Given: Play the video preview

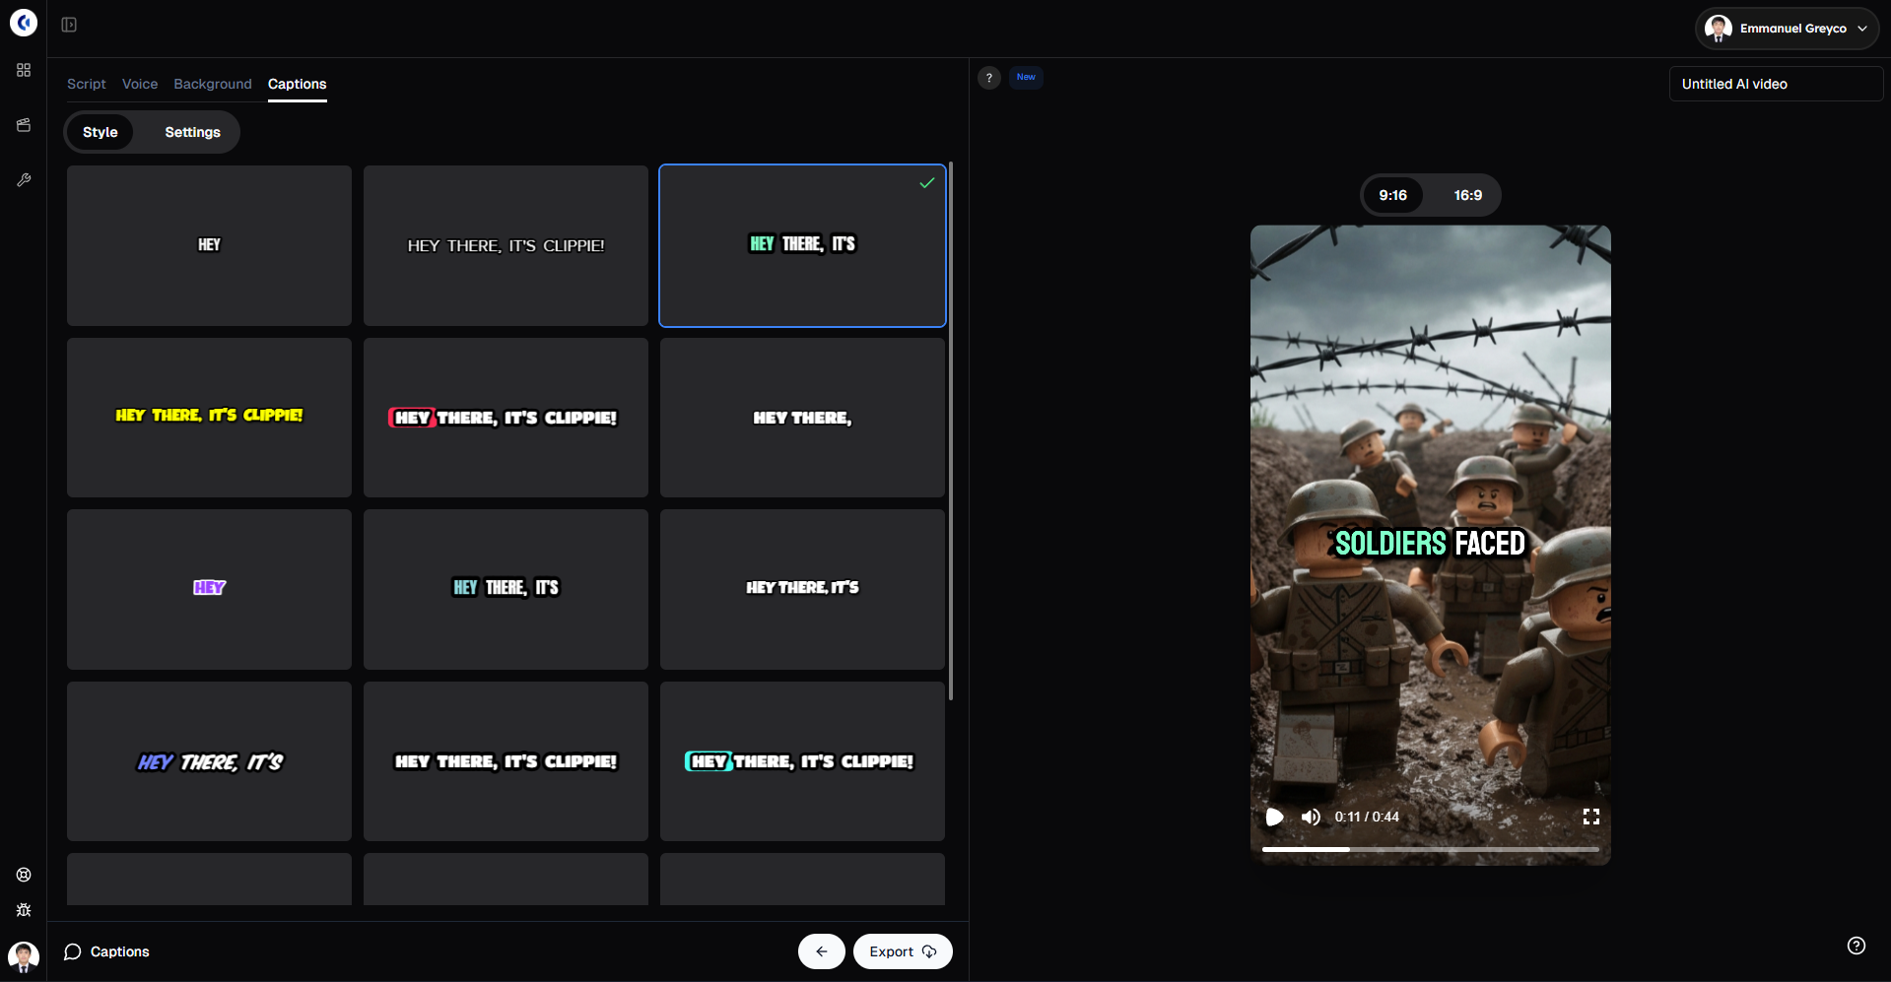Looking at the screenshot, I should [1274, 817].
